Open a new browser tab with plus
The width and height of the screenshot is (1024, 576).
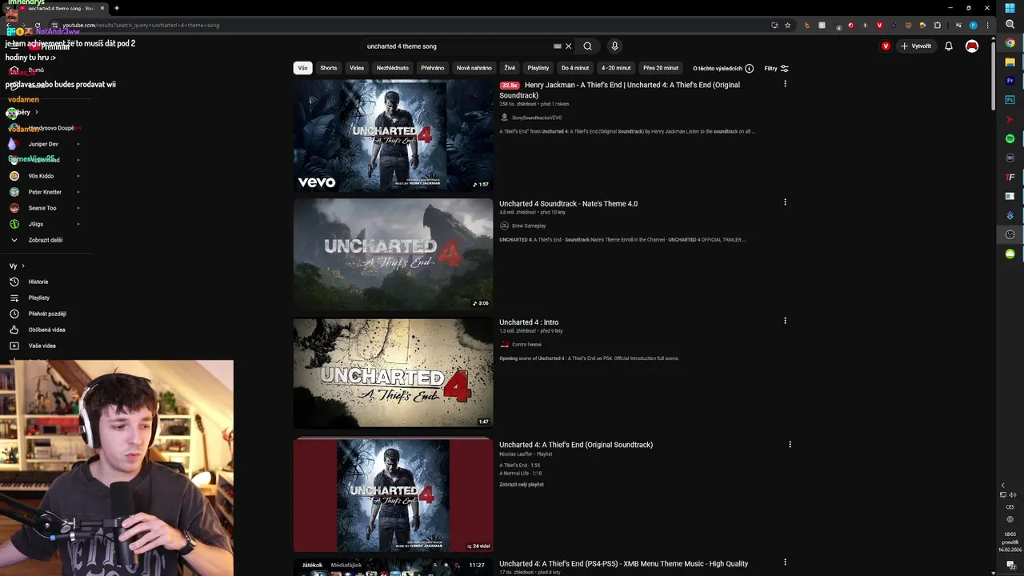click(117, 8)
